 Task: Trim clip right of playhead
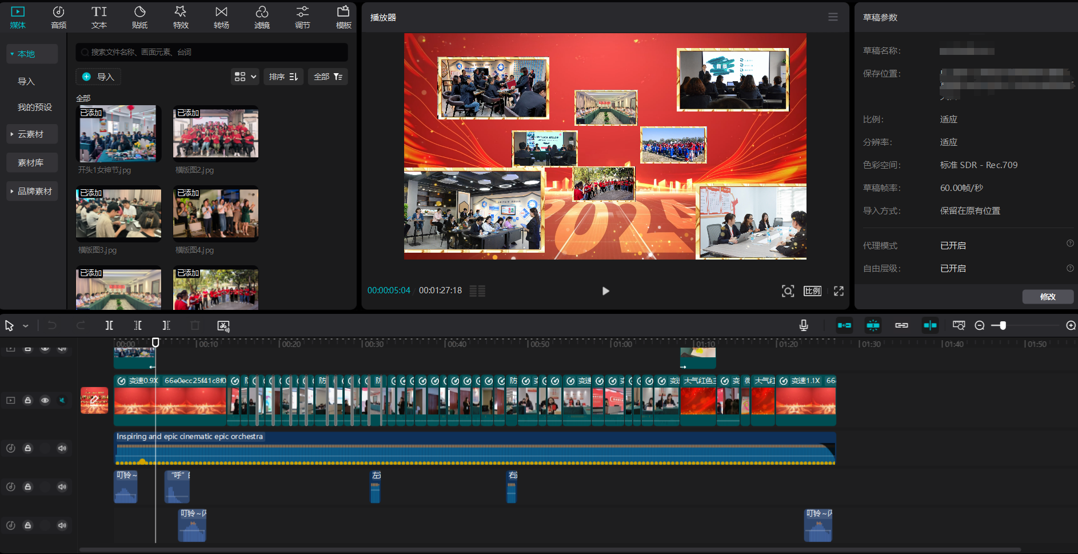coord(166,325)
